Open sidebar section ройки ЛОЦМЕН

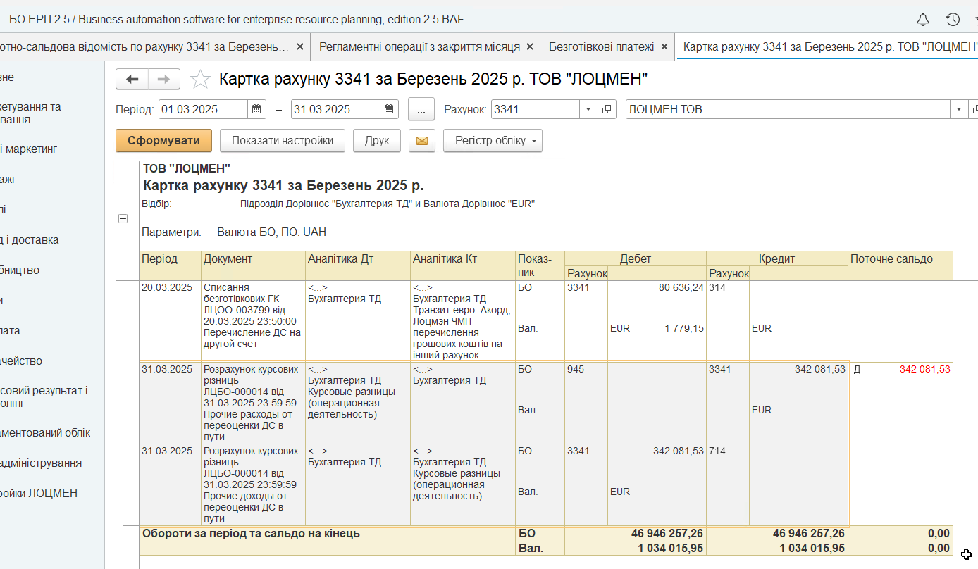click(x=39, y=493)
